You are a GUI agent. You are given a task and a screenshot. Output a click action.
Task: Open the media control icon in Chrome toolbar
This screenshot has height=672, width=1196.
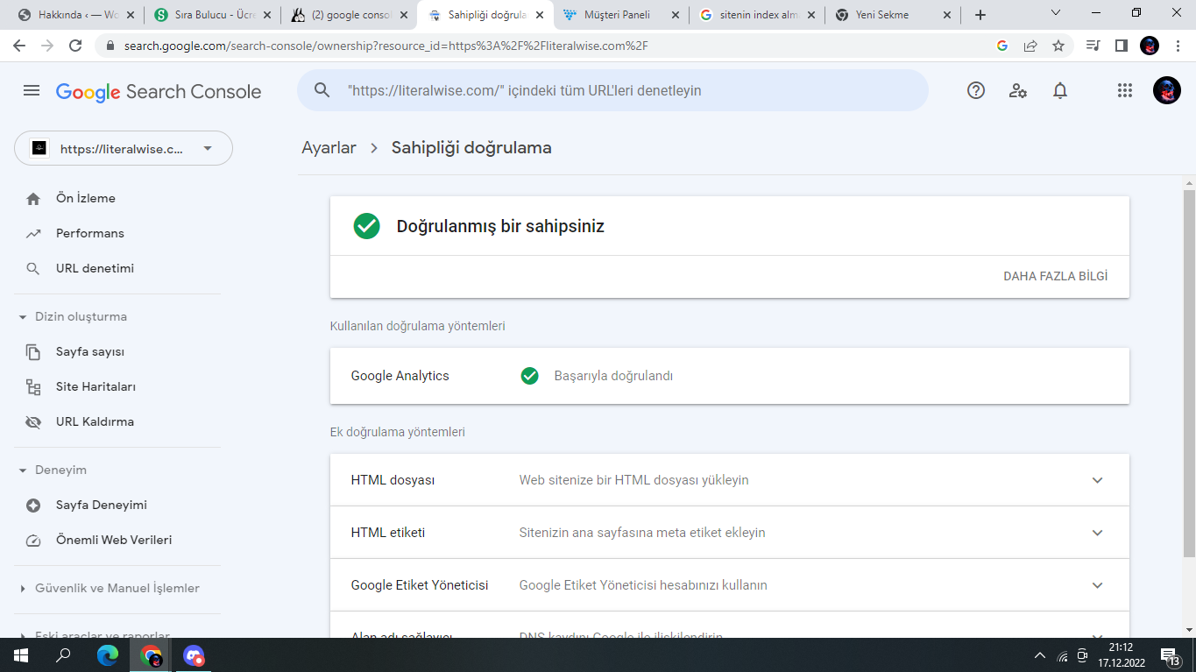(1093, 46)
